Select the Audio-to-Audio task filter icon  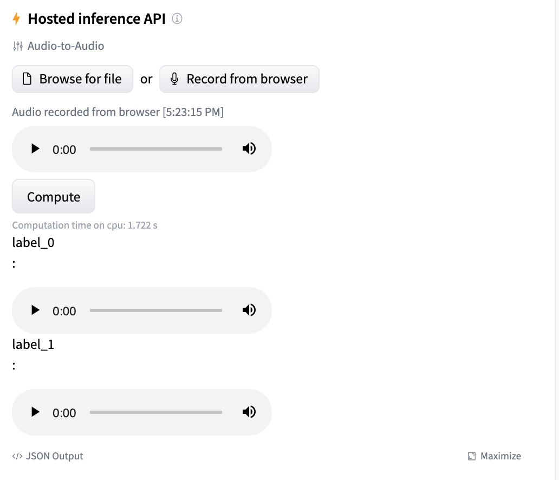17,46
